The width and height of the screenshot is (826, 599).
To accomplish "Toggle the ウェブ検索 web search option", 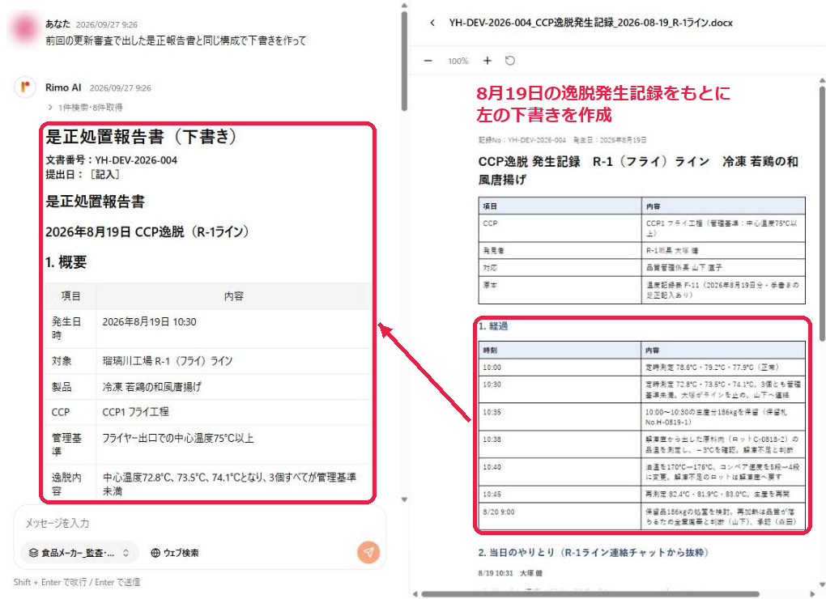I will coord(175,553).
